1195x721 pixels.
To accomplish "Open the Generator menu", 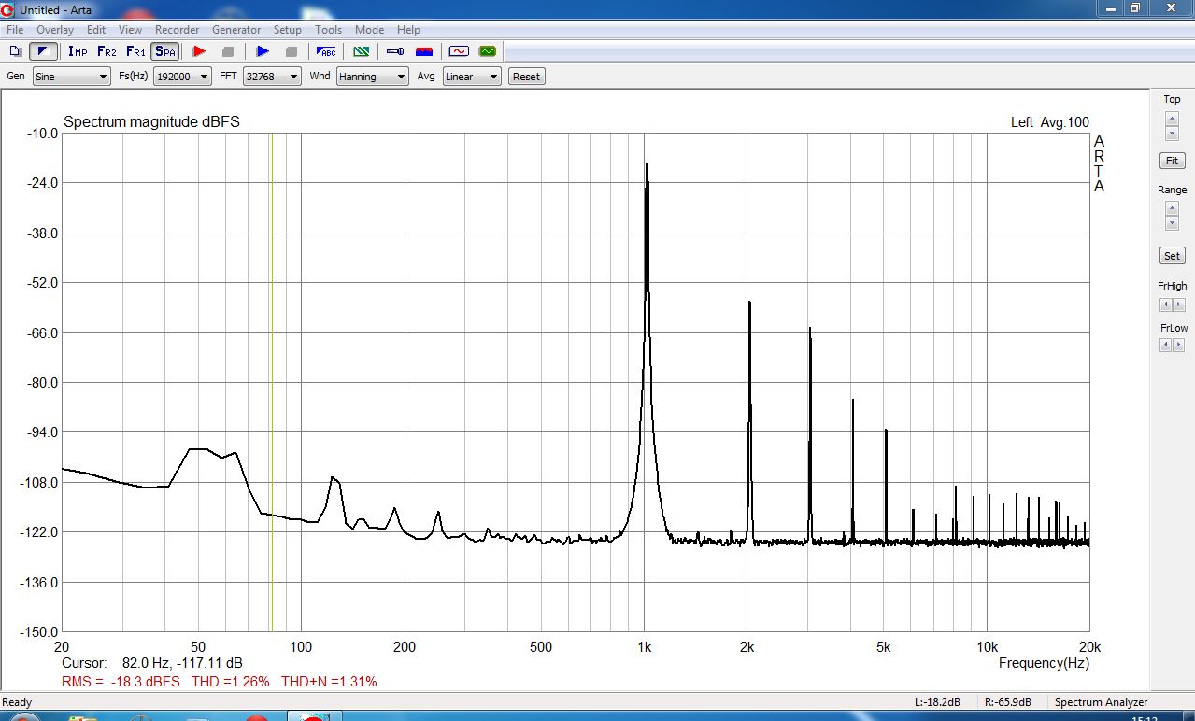I will 236,30.
